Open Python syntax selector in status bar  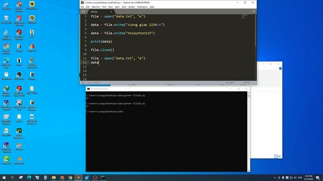coord(247,82)
